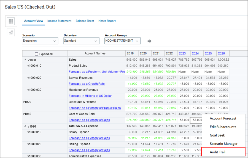The width and height of the screenshot is (248, 158).
Task: Collapse the v1080 Total SG & A row
Action: point(25,126)
